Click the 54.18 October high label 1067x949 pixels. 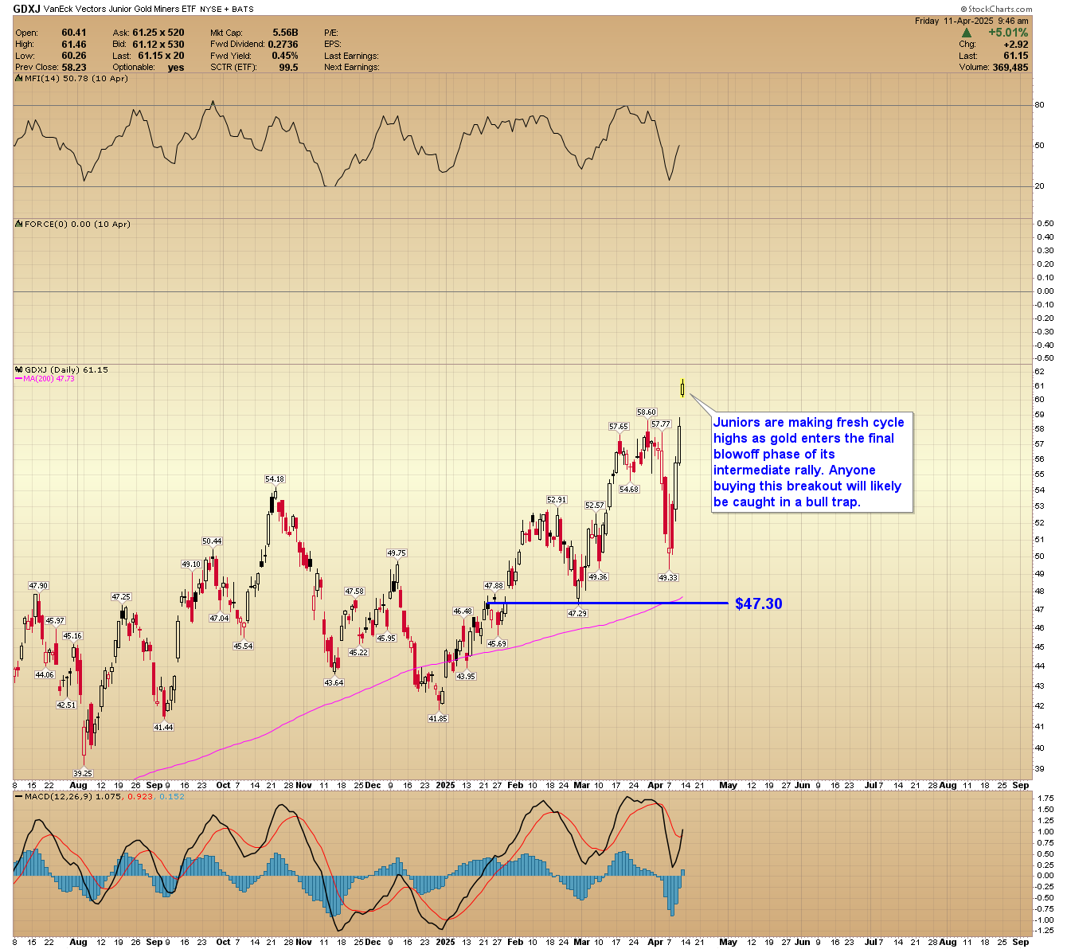click(x=275, y=479)
